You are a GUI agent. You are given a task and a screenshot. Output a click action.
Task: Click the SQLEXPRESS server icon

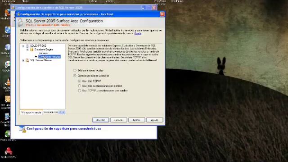27,46
